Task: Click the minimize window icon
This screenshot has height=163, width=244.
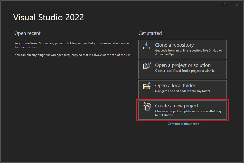Action: tap(212, 5)
